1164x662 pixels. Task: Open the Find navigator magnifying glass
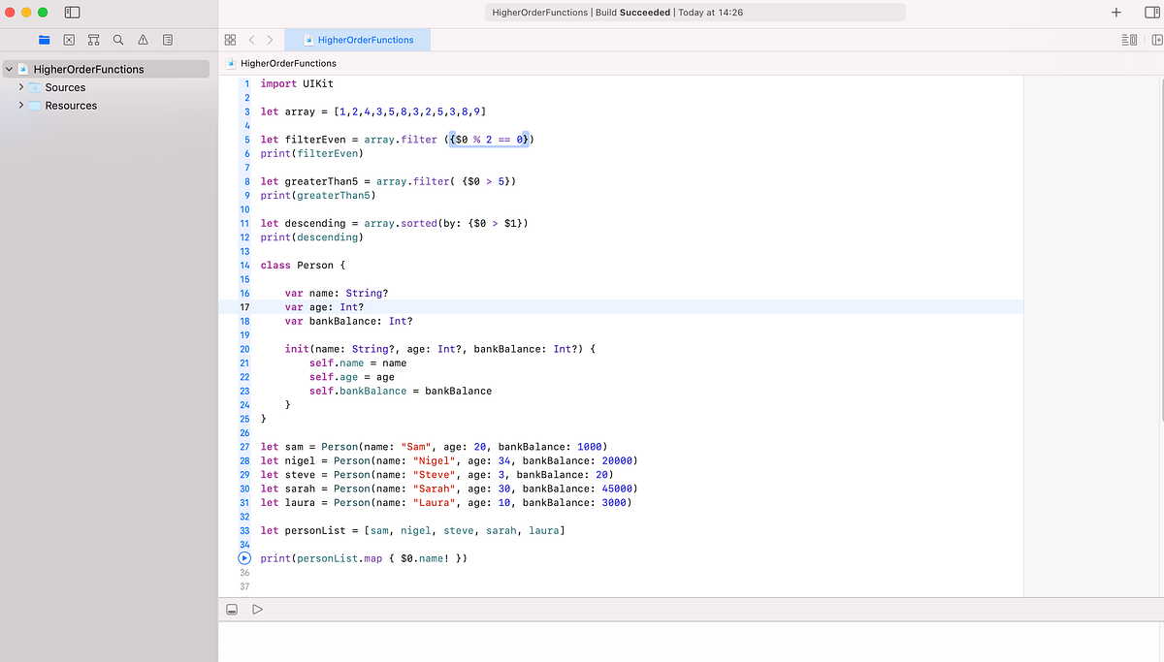click(x=116, y=39)
